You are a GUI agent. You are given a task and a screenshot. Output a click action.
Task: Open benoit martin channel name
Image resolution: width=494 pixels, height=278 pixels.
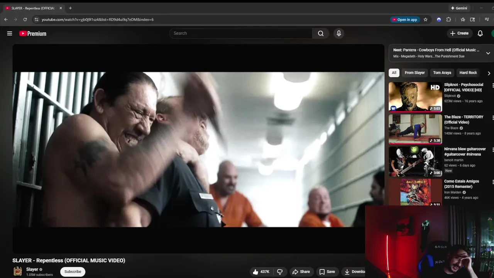pos(455,160)
